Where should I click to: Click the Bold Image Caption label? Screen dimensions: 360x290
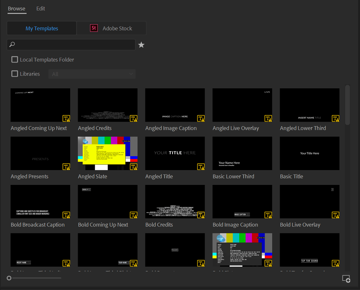[x=235, y=225]
